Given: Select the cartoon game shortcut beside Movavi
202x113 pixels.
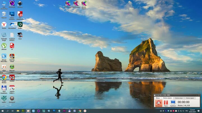Looking at the screenshot, I should click(12, 58).
